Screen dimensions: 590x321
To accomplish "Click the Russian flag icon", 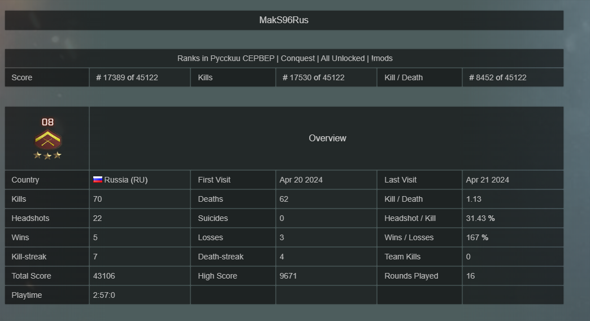I will point(97,180).
